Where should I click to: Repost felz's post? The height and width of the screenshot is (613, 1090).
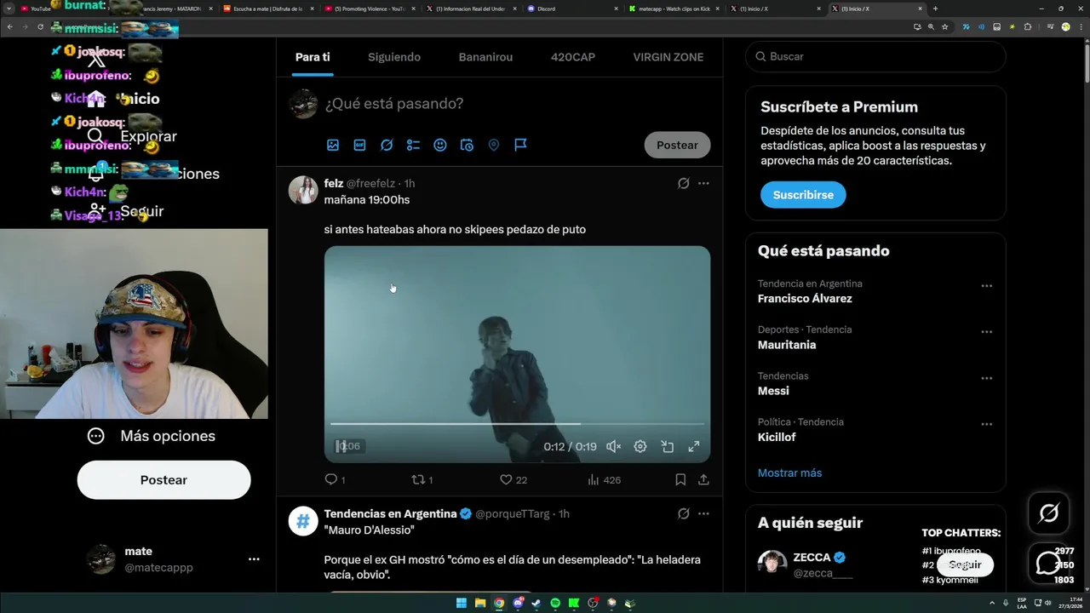click(422, 480)
